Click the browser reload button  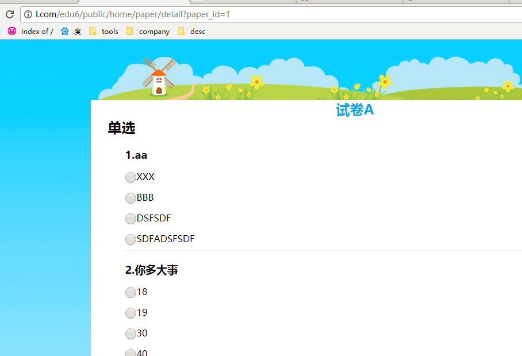tap(9, 14)
